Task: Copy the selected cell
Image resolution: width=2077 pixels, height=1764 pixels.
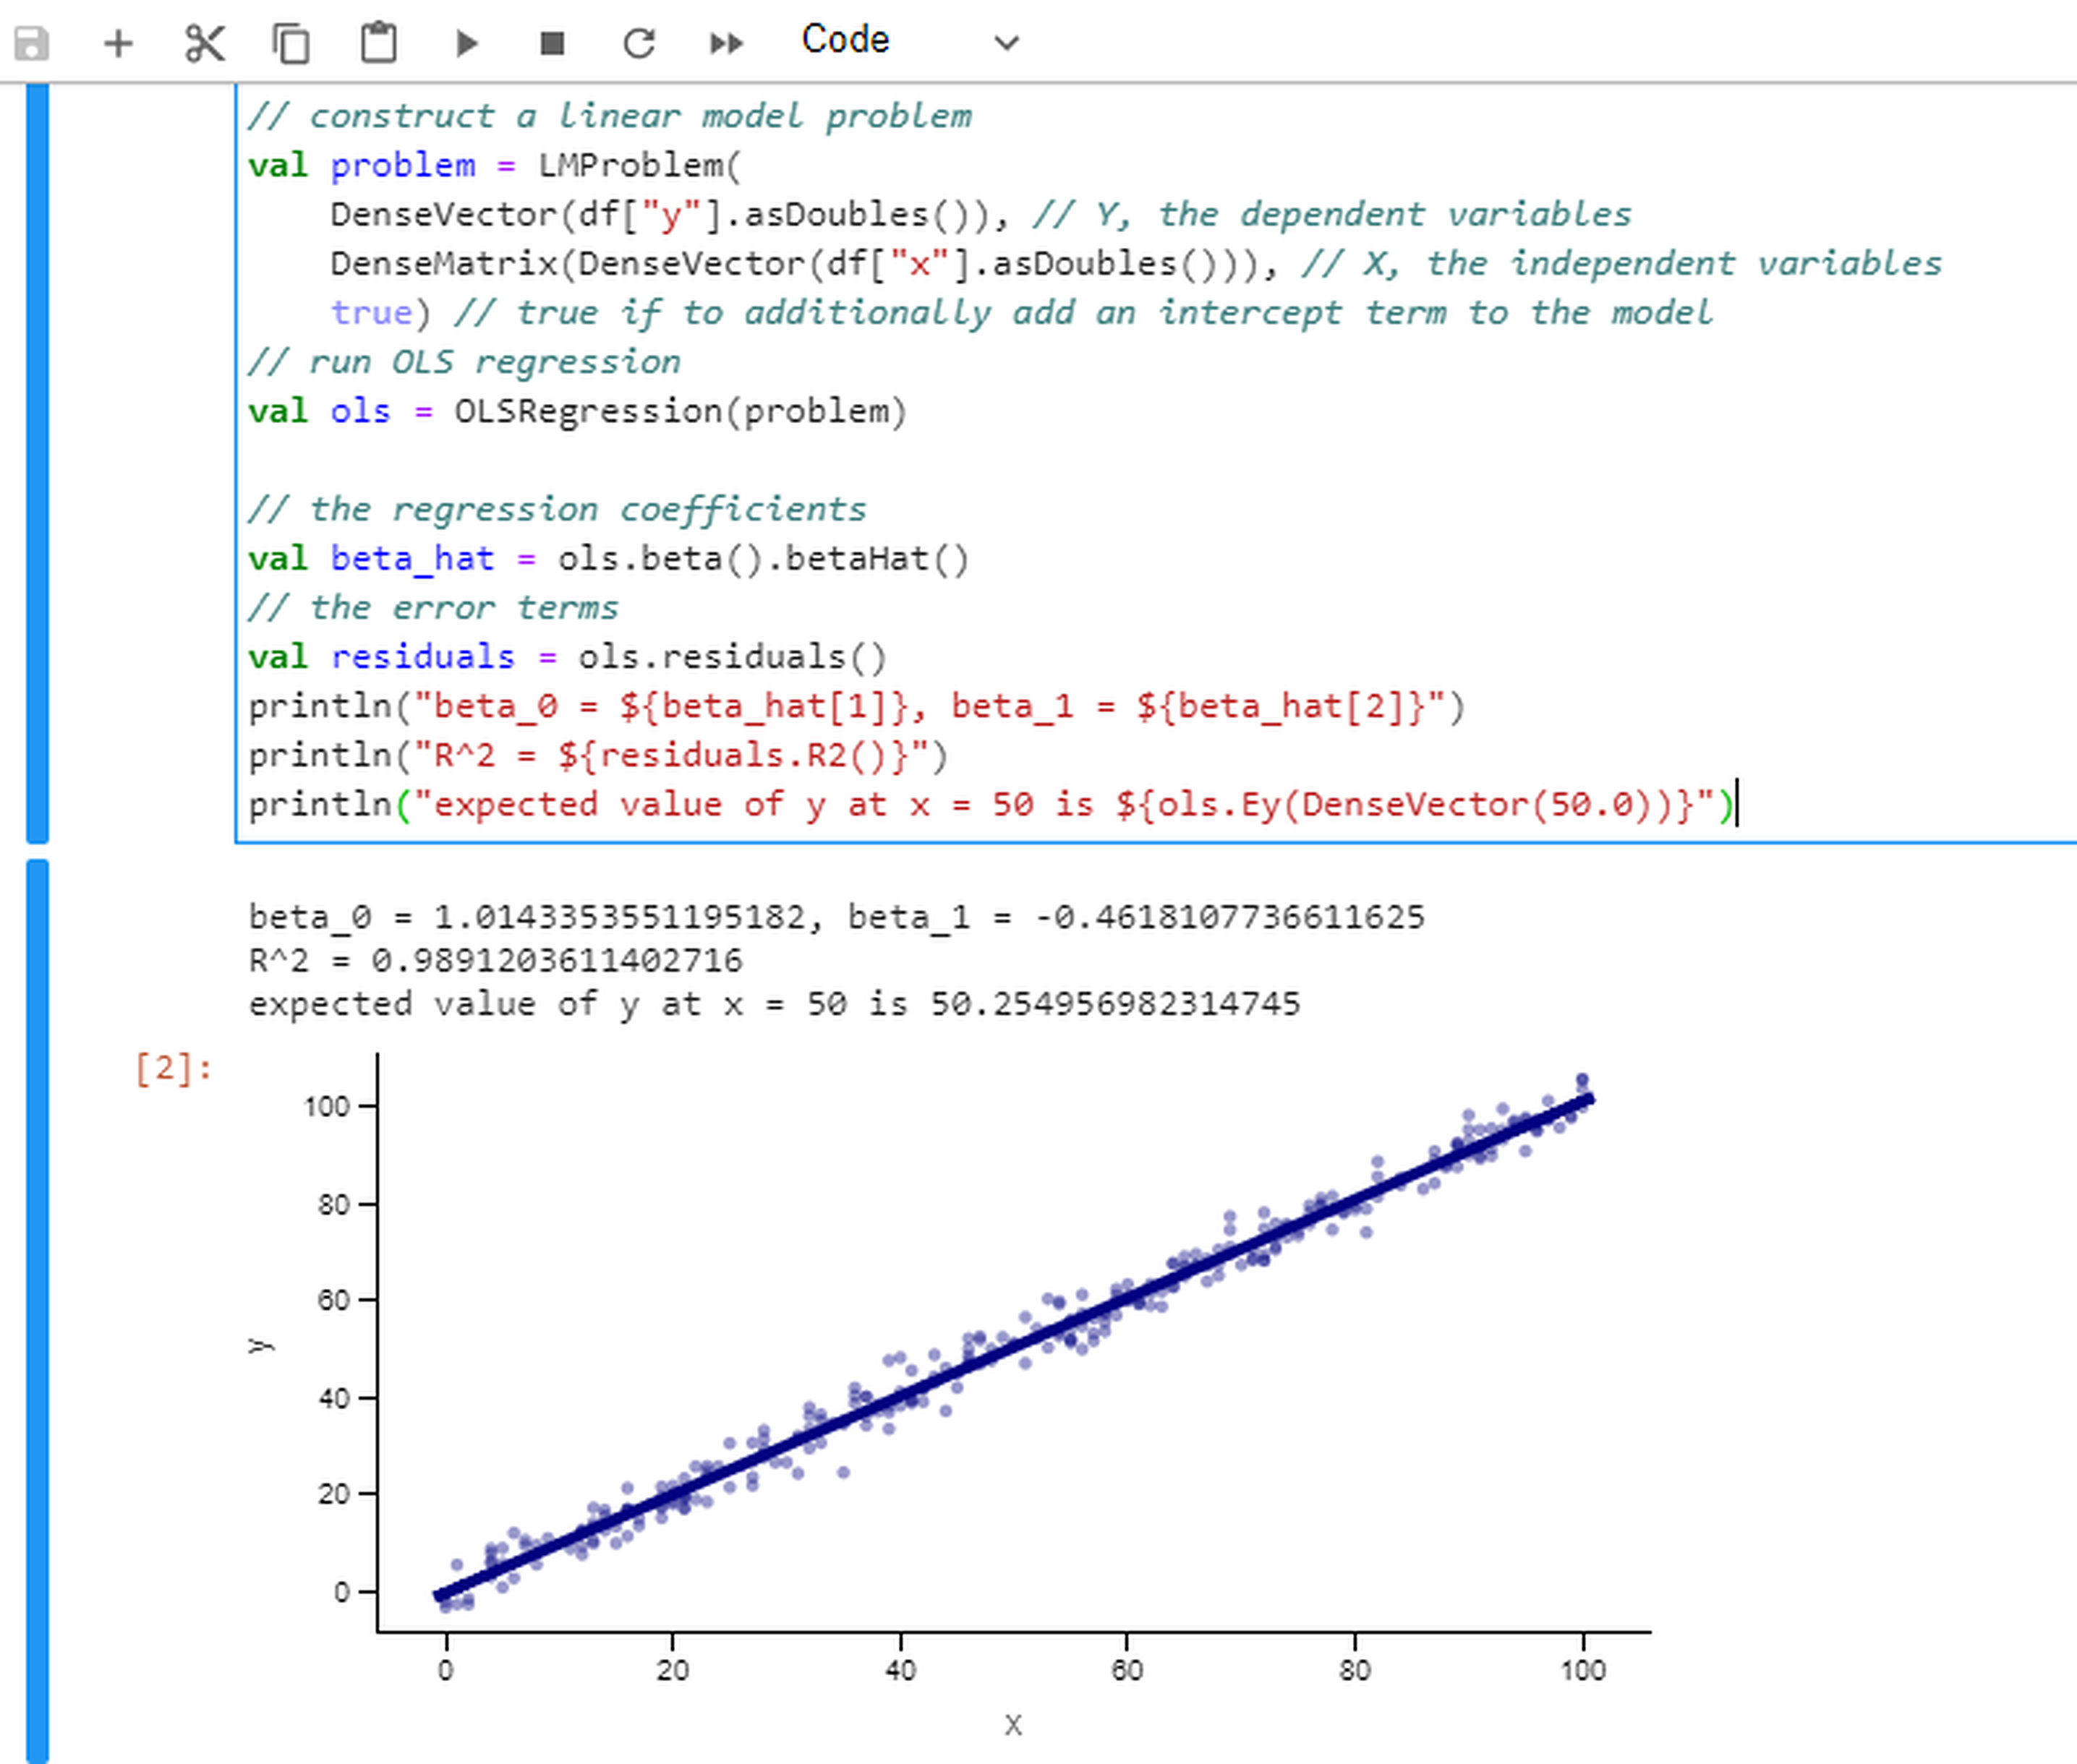Action: coord(291,43)
